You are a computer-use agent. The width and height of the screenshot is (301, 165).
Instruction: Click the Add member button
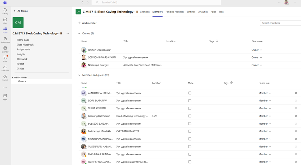click(87, 23)
